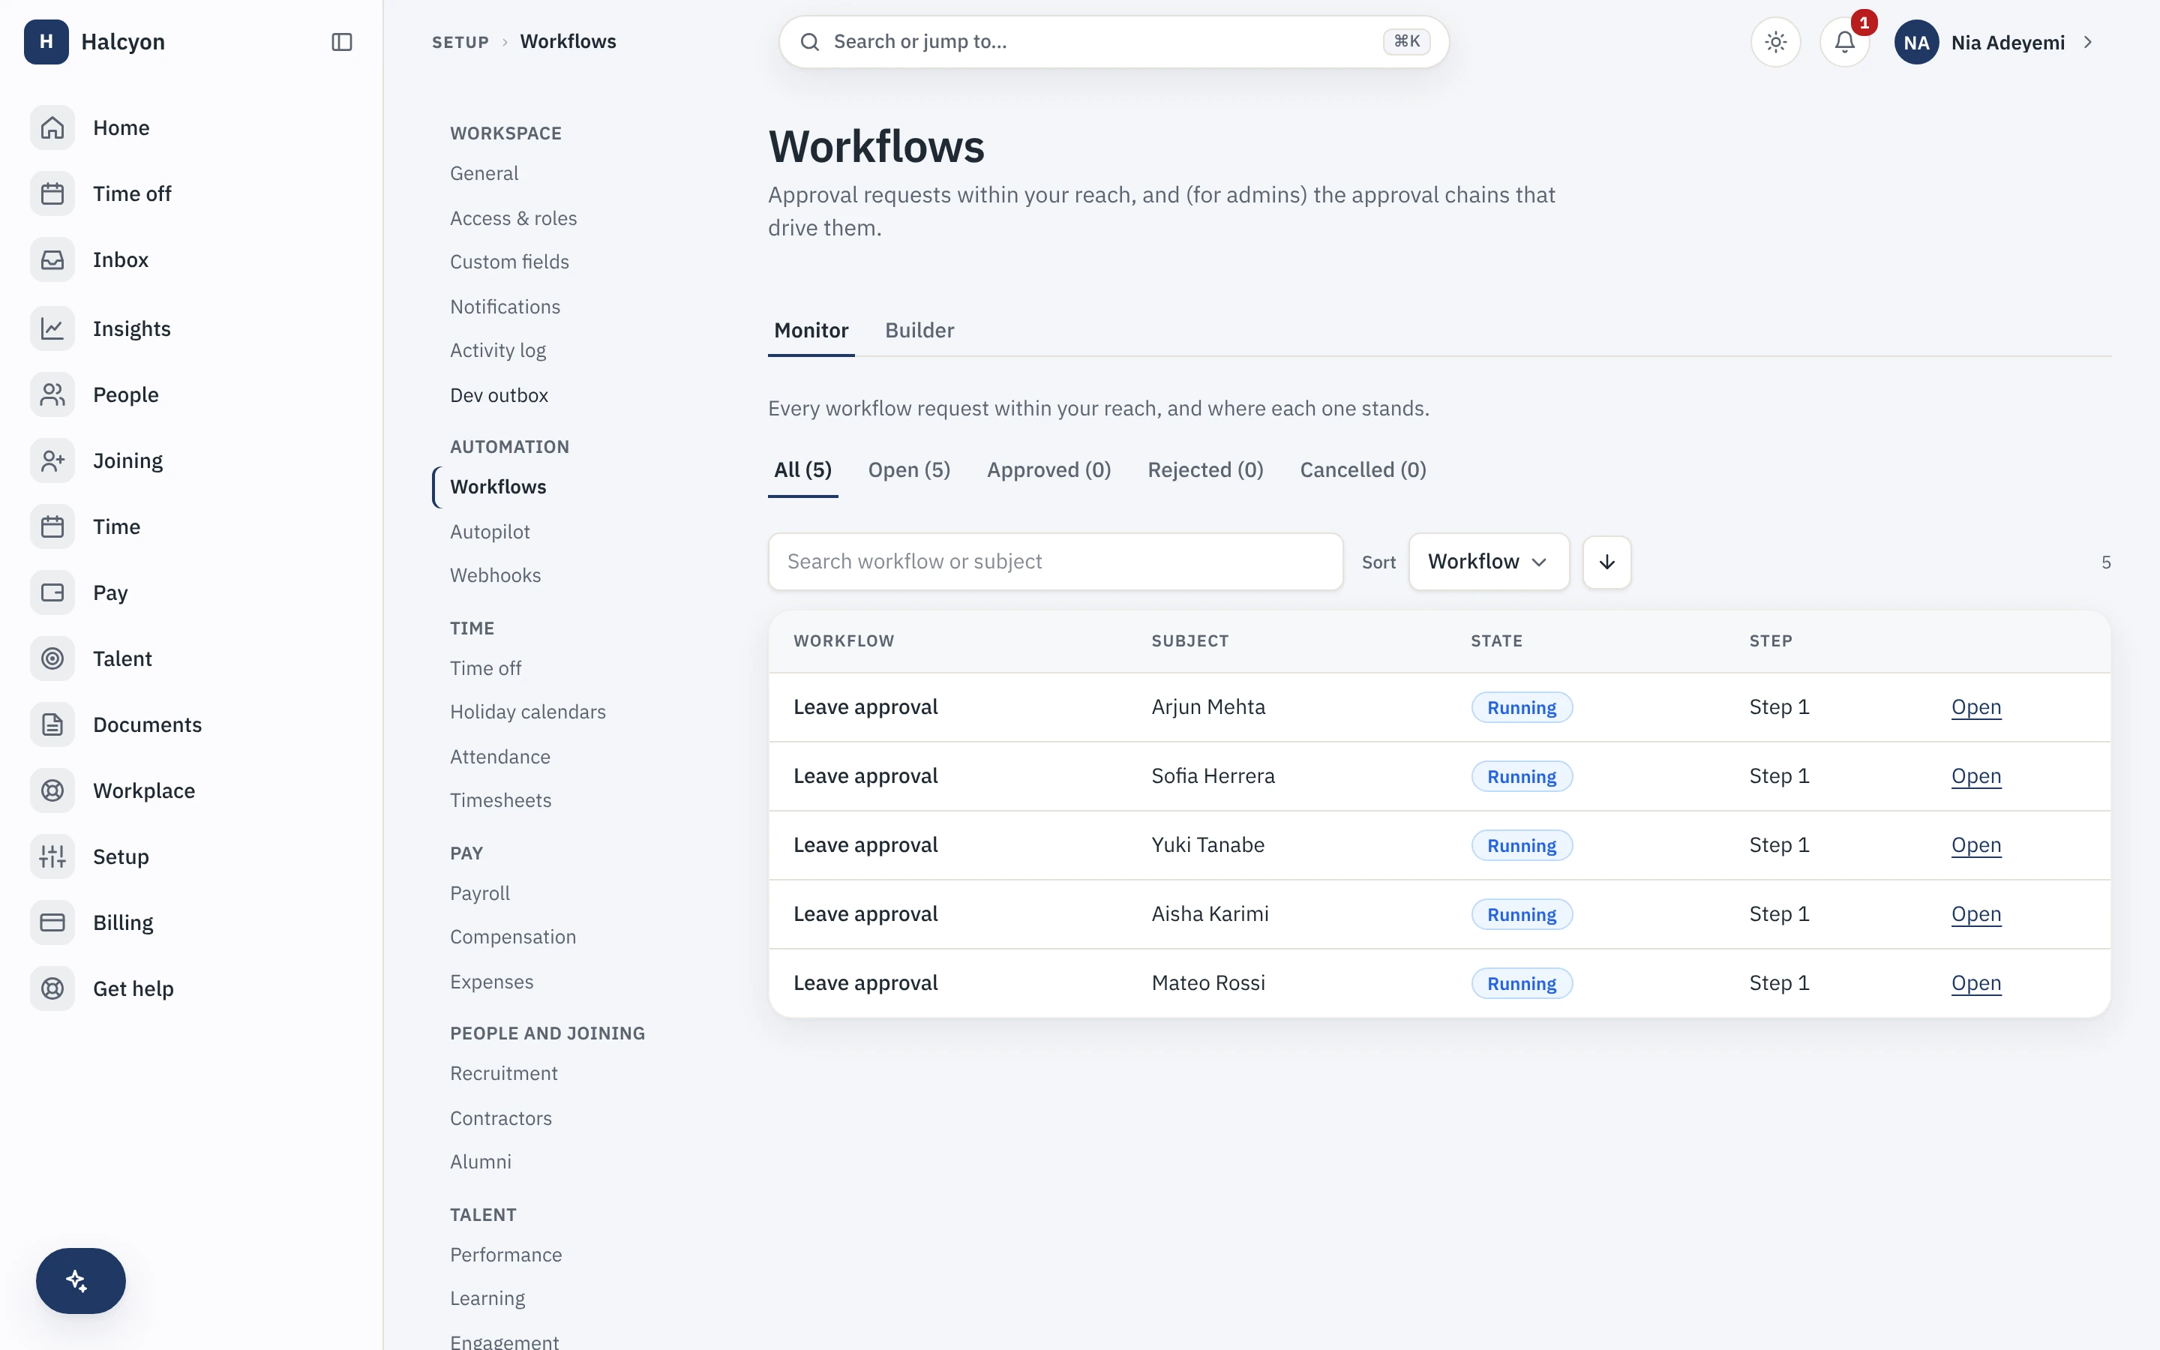Click the Time off calendar icon

tap(52, 193)
